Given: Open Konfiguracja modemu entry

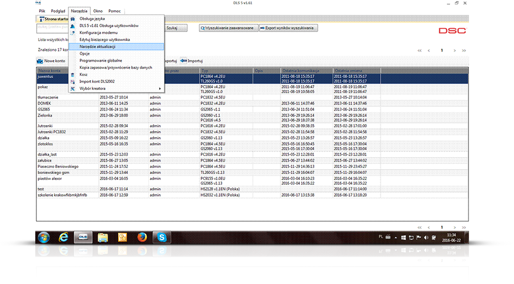Looking at the screenshot, I should point(117,33).
